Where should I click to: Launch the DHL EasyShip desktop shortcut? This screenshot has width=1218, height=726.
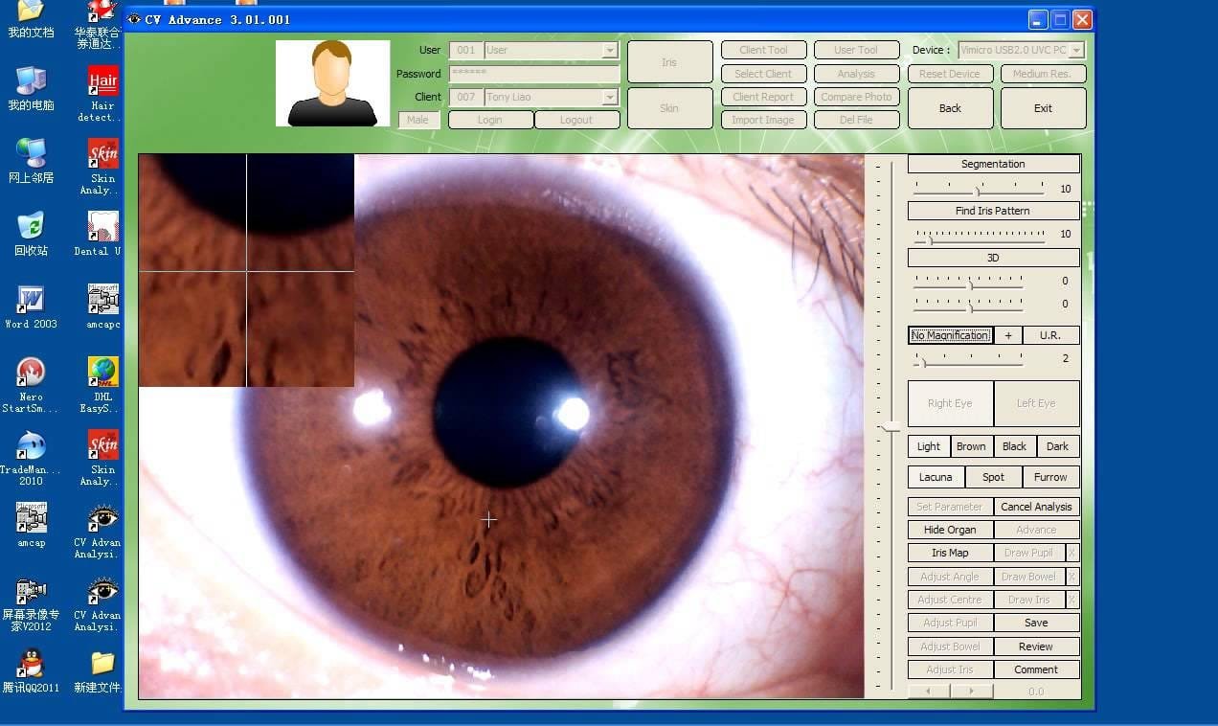tap(102, 374)
